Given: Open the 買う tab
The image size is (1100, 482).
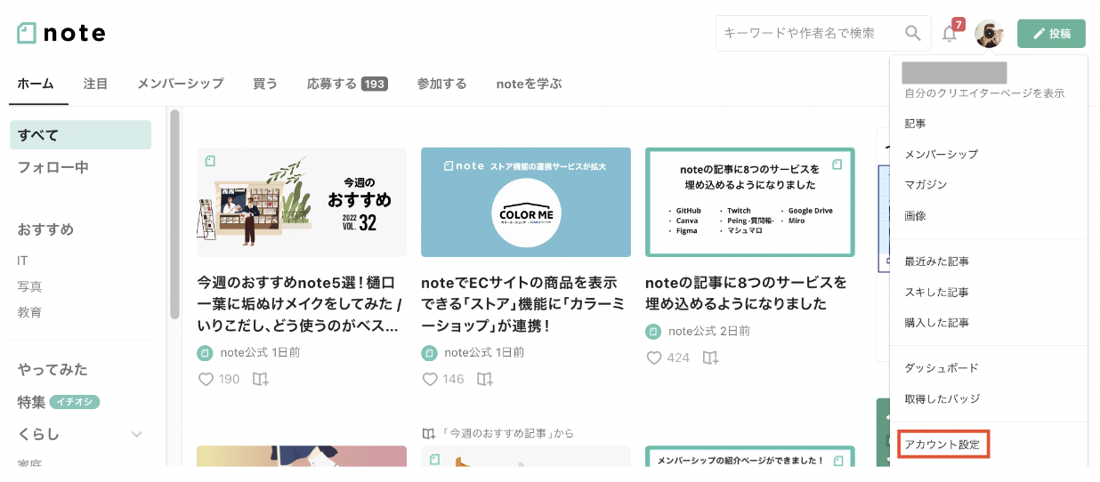Looking at the screenshot, I should 265,84.
